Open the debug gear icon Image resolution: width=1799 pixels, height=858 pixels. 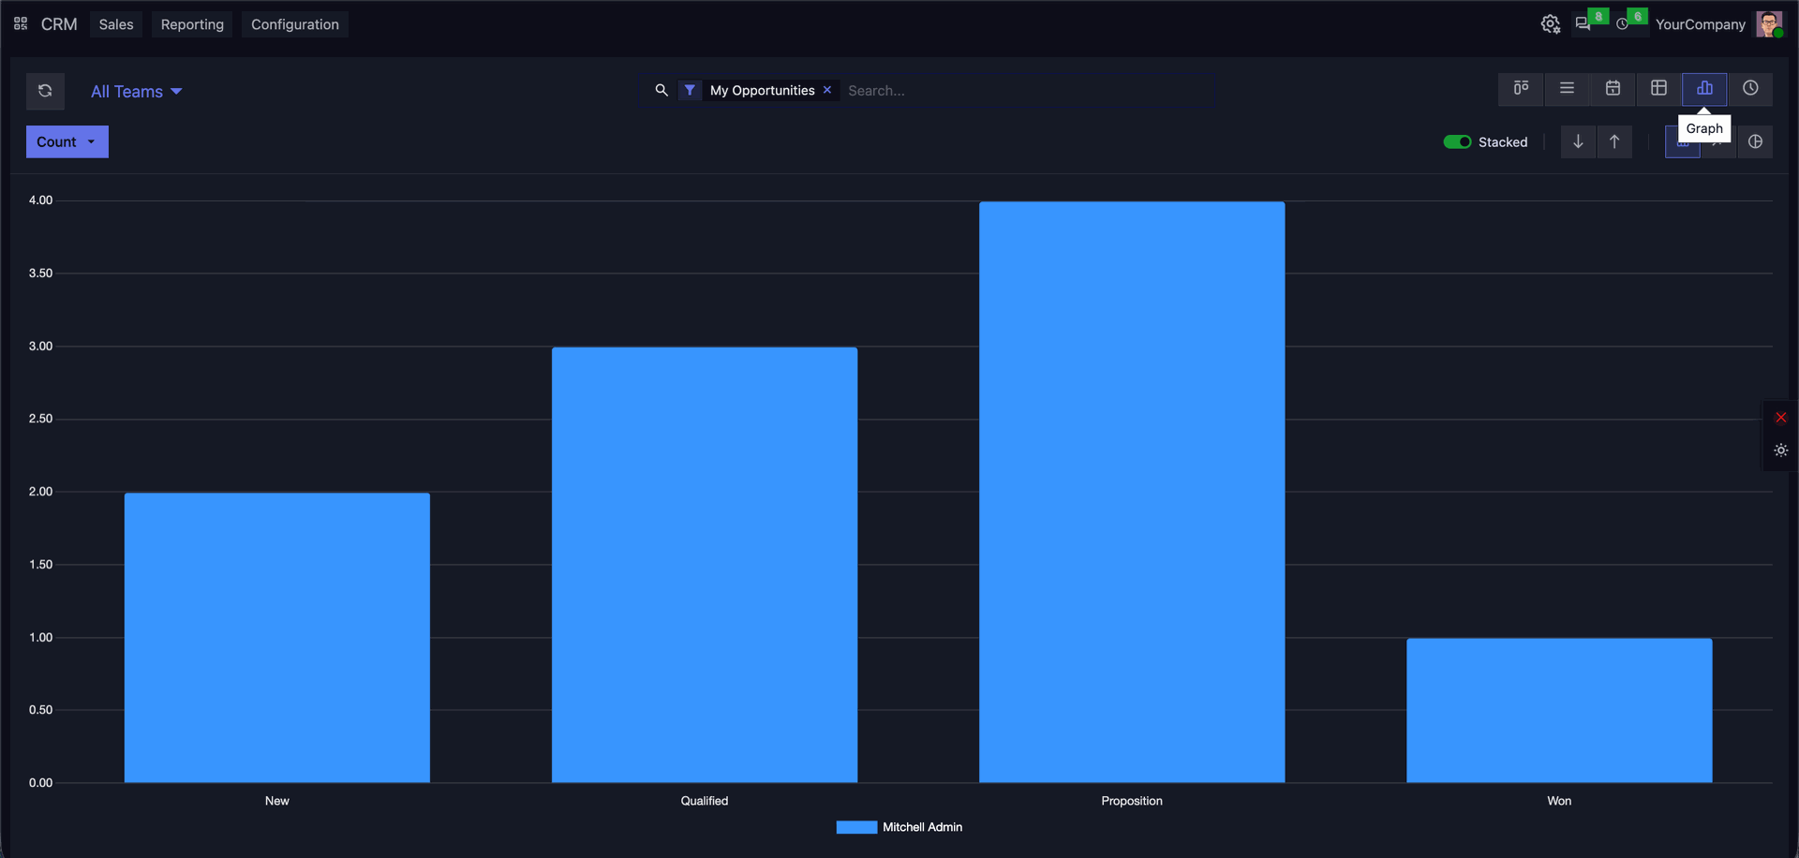pos(1551,24)
